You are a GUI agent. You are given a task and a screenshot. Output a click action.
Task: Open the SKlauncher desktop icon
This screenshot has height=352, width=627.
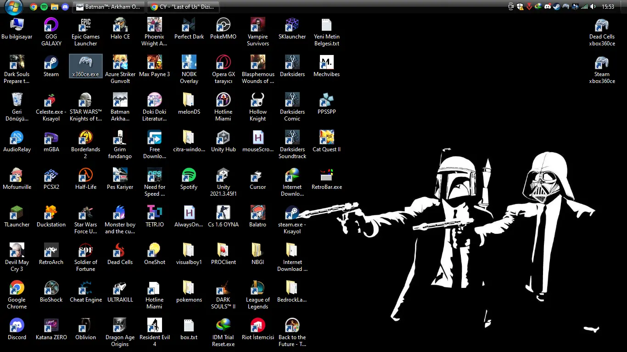292,28
